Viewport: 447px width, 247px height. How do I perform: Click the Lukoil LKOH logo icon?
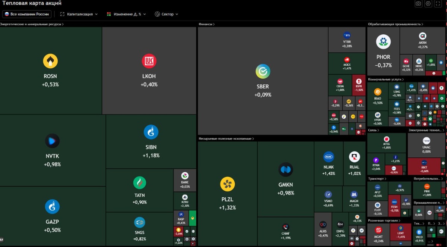point(149,61)
